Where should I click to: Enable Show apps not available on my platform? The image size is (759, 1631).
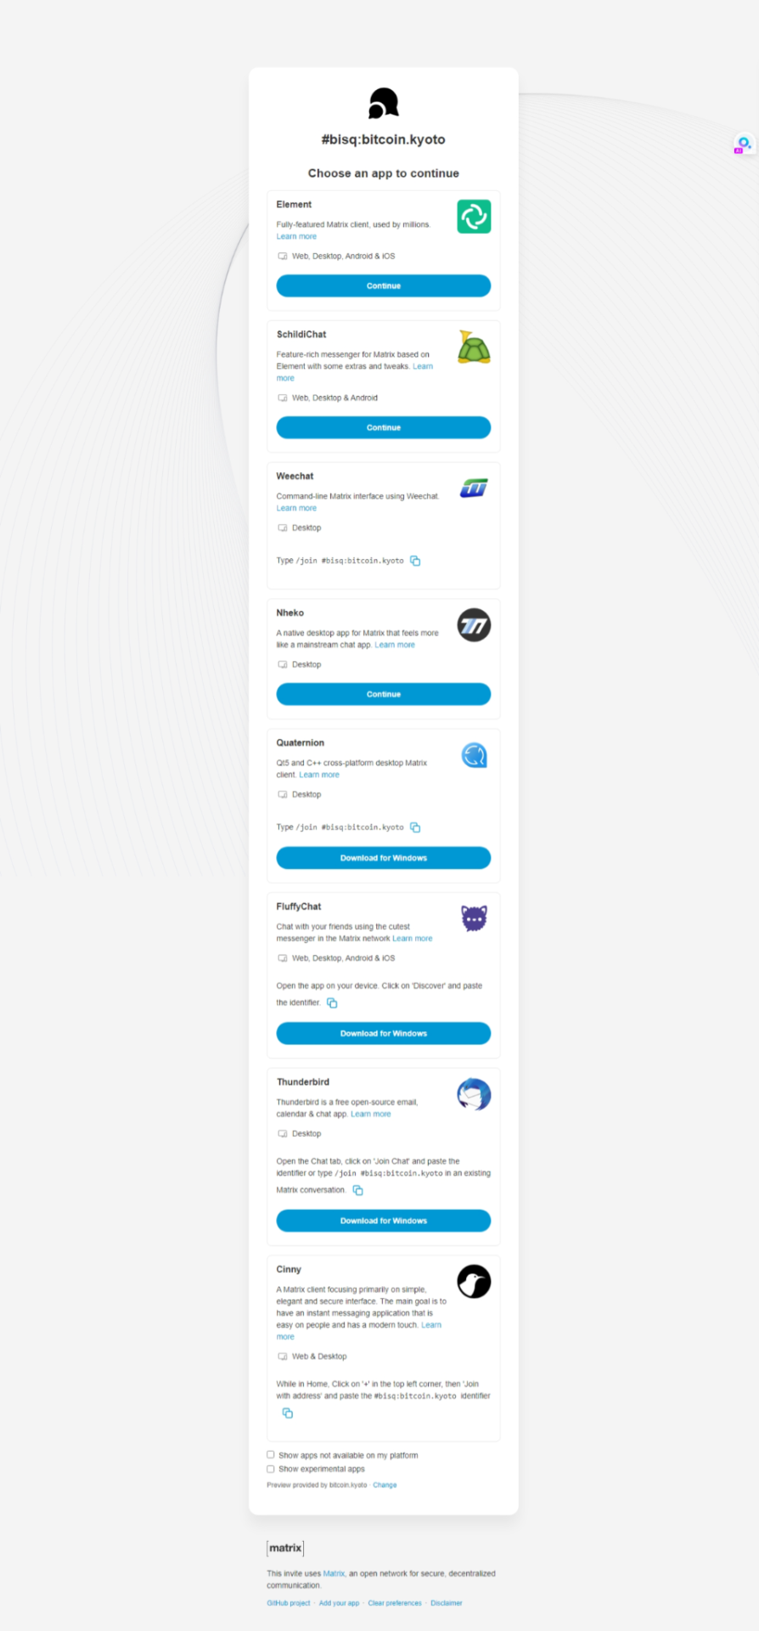[271, 1454]
